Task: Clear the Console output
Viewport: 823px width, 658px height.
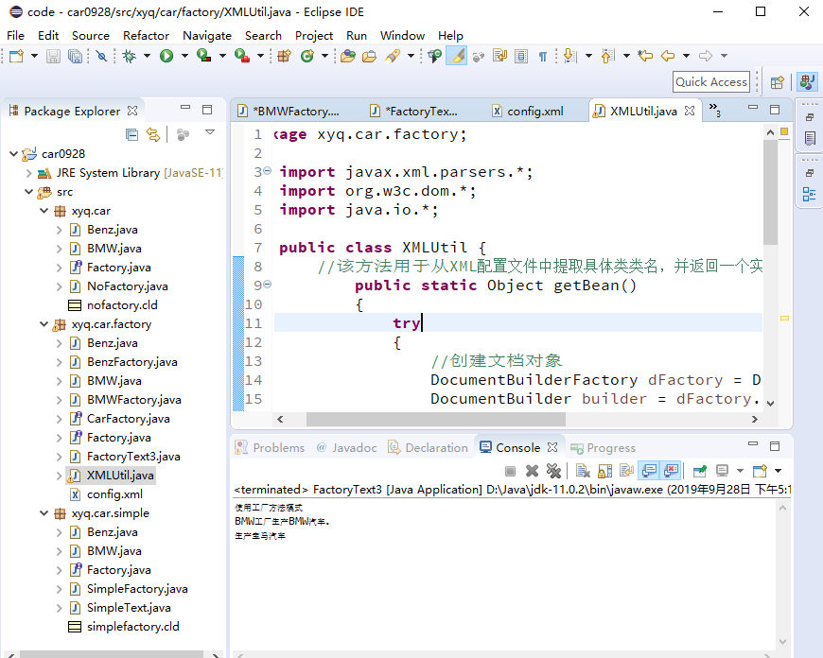Action: (582, 470)
